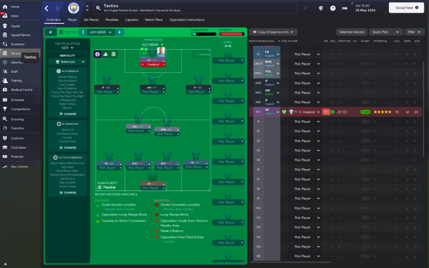Expand the club up-down chevron selector
The height and width of the screenshot is (268, 429).
(x=87, y=8)
